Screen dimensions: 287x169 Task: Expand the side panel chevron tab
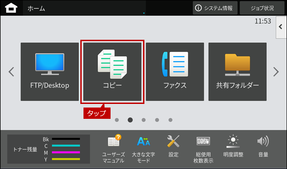tap(281, 27)
